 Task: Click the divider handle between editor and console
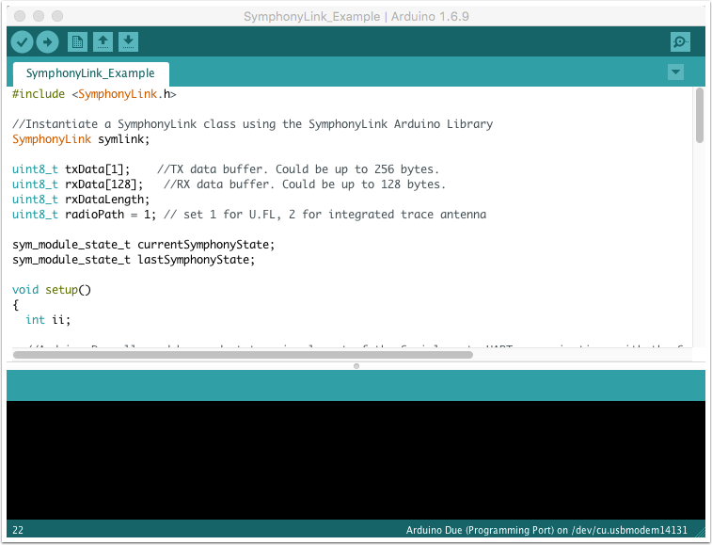356,365
